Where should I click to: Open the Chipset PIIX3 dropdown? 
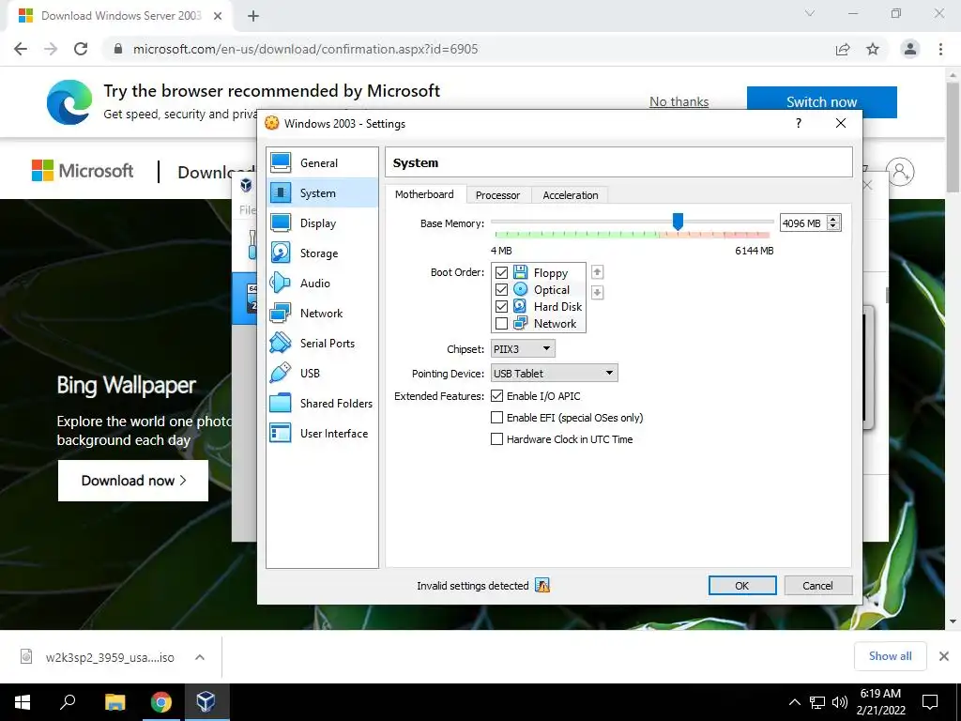[523, 349]
